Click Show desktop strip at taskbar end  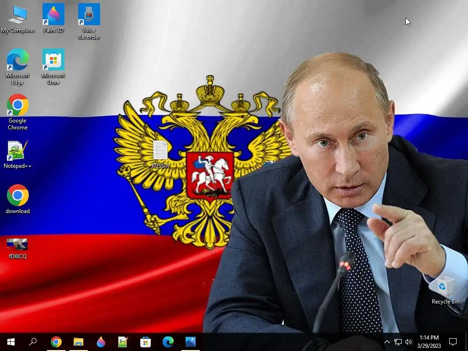click(x=467, y=342)
